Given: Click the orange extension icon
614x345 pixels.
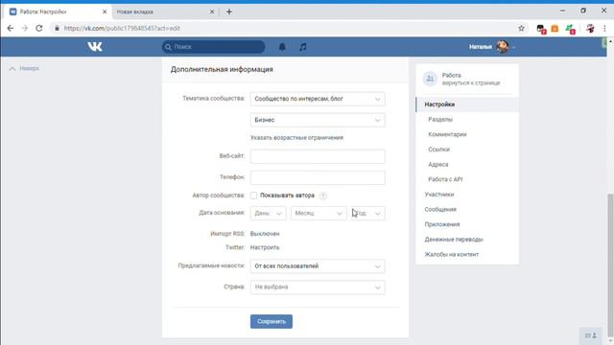Looking at the screenshot, I should [555, 29].
